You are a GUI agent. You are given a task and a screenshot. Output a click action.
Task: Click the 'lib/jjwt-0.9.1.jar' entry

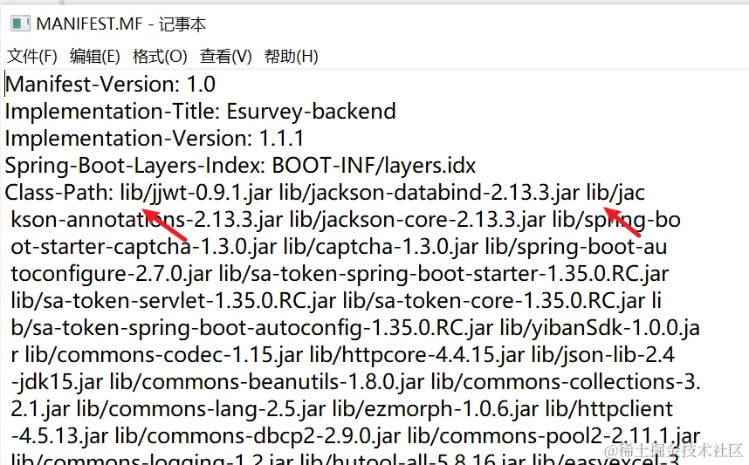[196, 193]
